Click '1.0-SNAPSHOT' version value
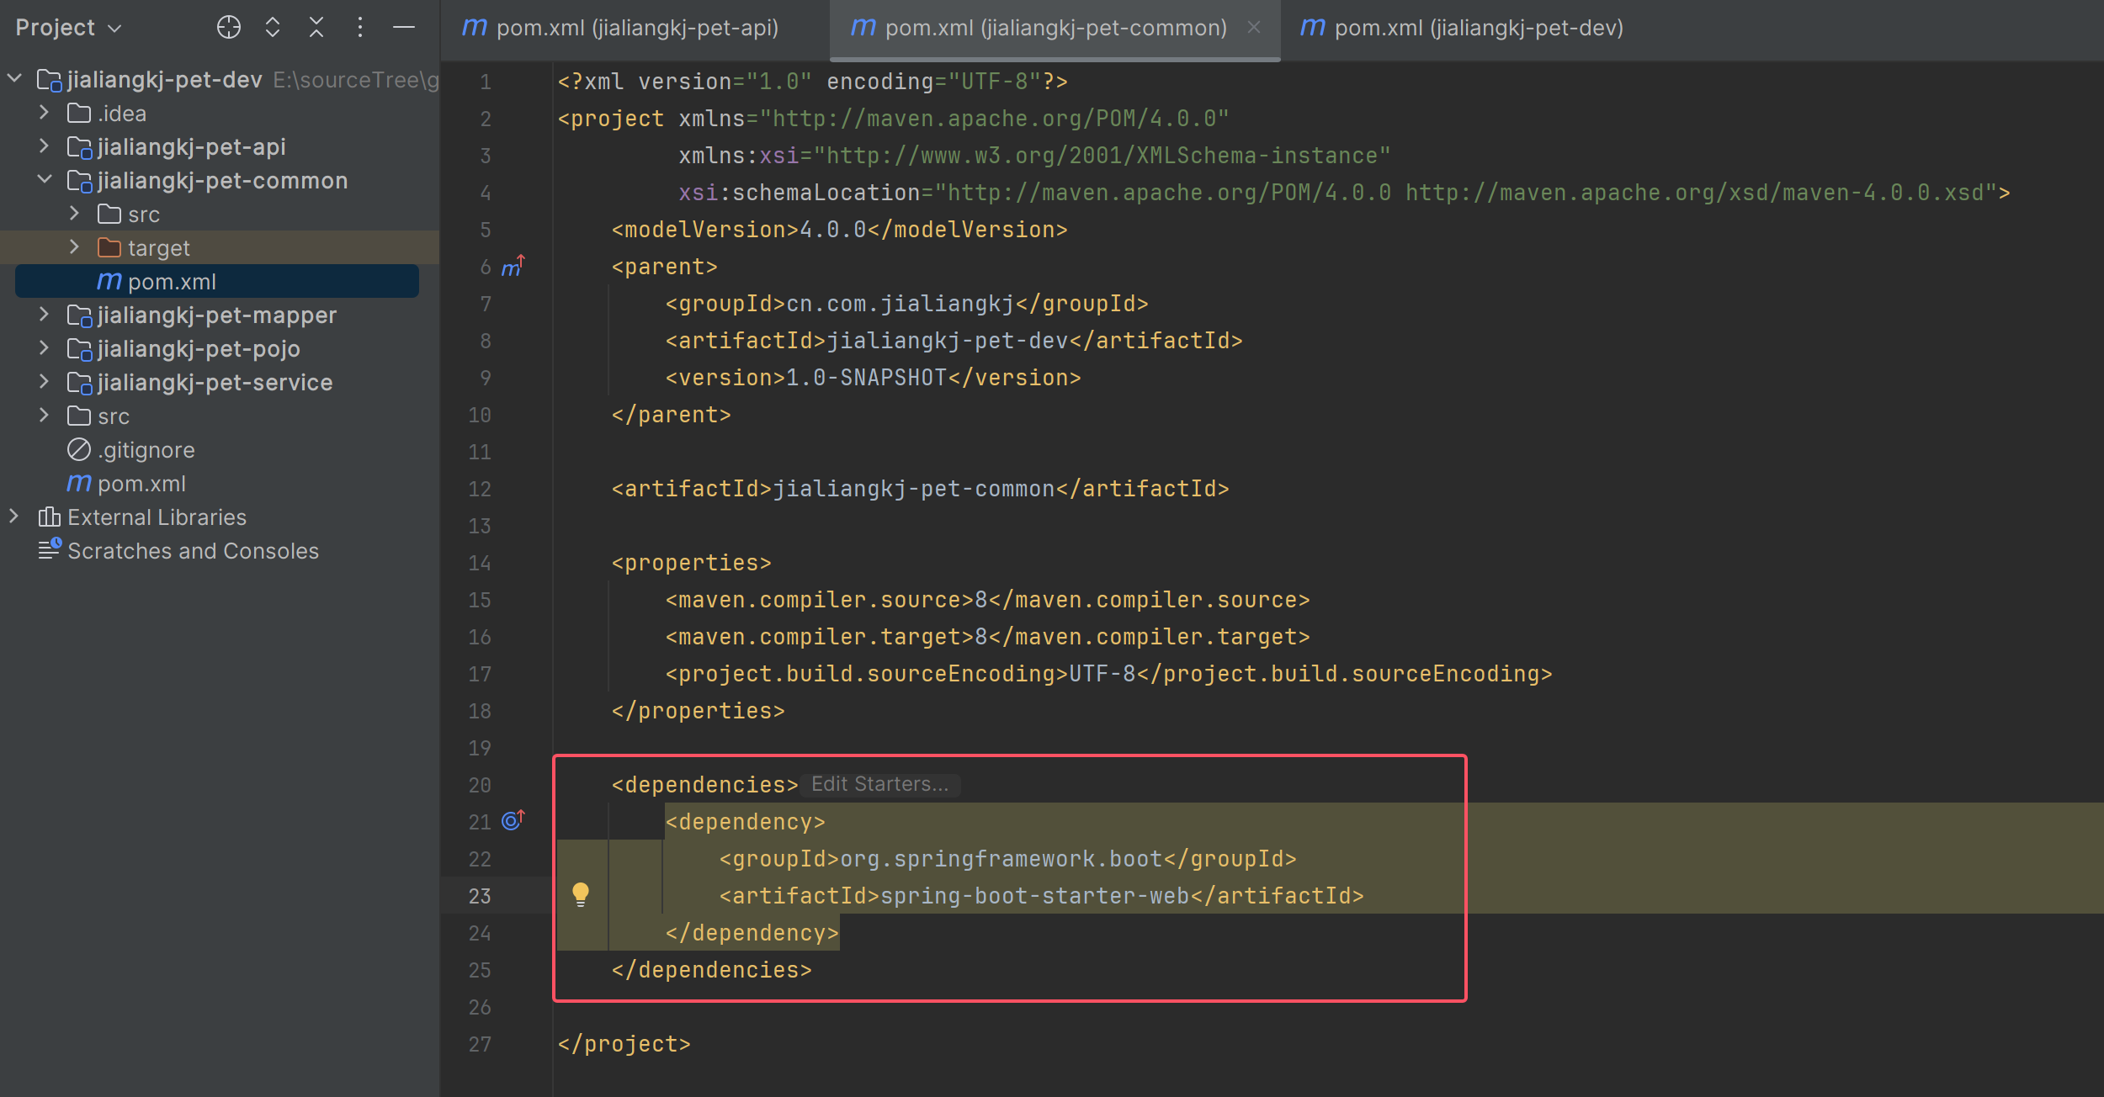The height and width of the screenshot is (1097, 2104). (x=867, y=378)
